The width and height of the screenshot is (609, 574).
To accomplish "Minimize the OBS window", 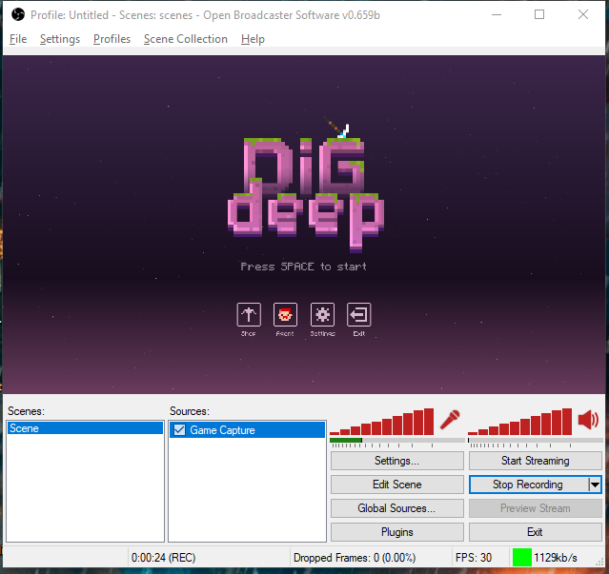I will click(x=497, y=14).
